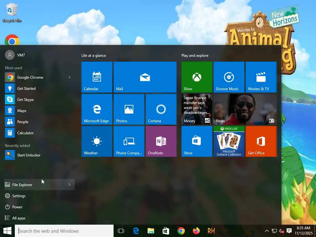Open the Cortana tile
The height and width of the screenshot is (237, 316).
click(161, 109)
